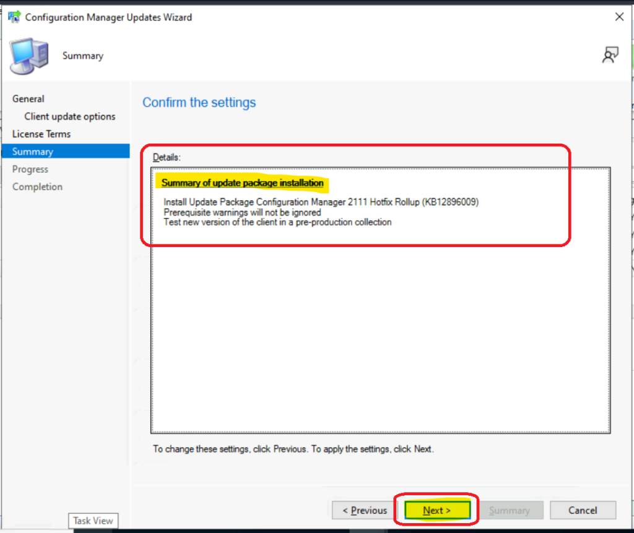Viewport: 634px width, 533px height.
Task: Select the Summary step in sidebar
Action: coord(66,151)
